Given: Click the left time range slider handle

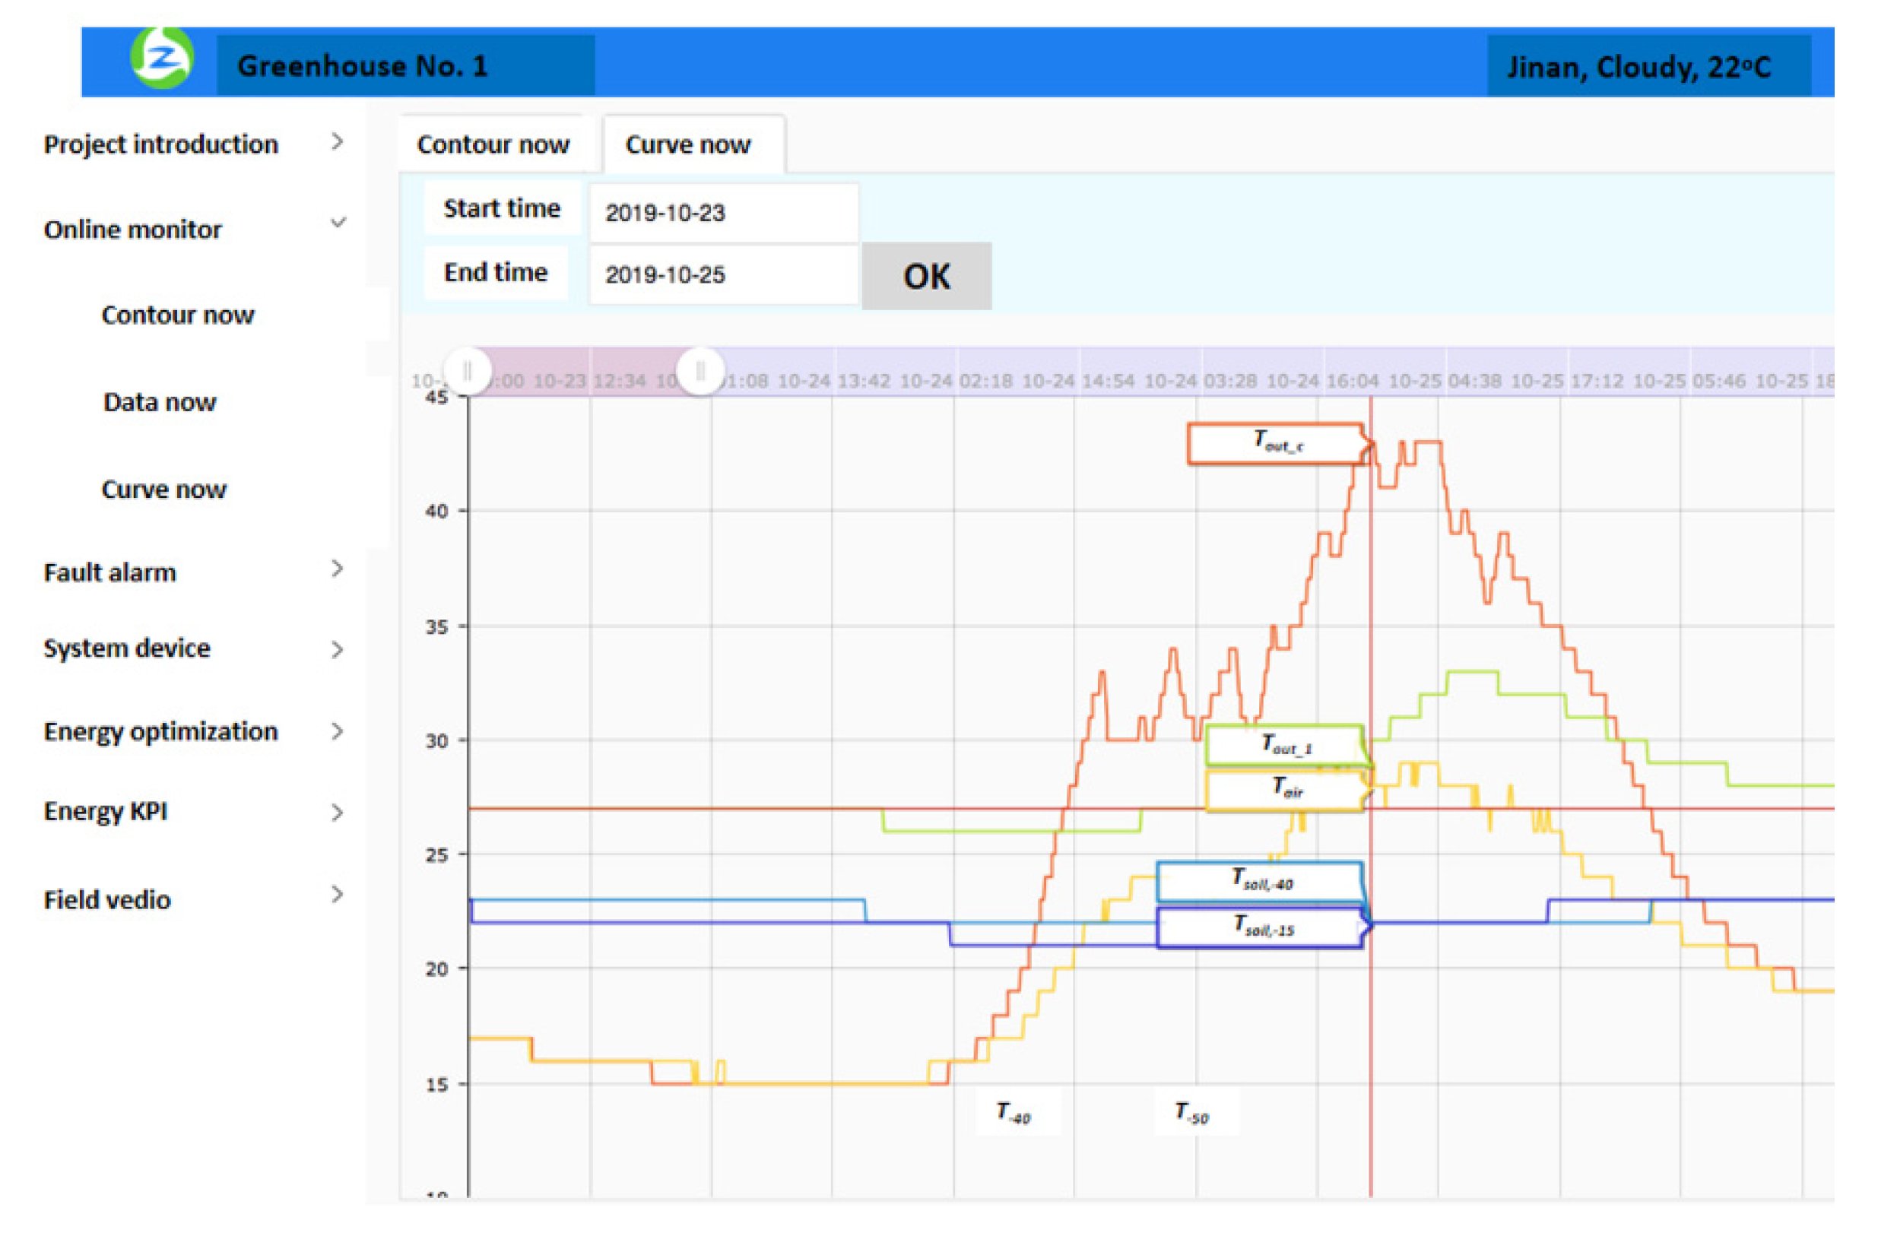Looking at the screenshot, I should click(467, 370).
